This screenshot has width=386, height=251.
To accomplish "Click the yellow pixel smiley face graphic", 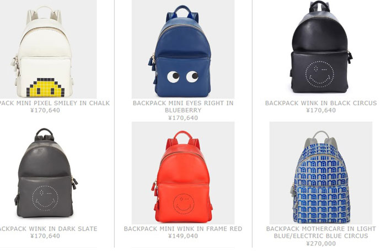I will pyautogui.click(x=46, y=88).
